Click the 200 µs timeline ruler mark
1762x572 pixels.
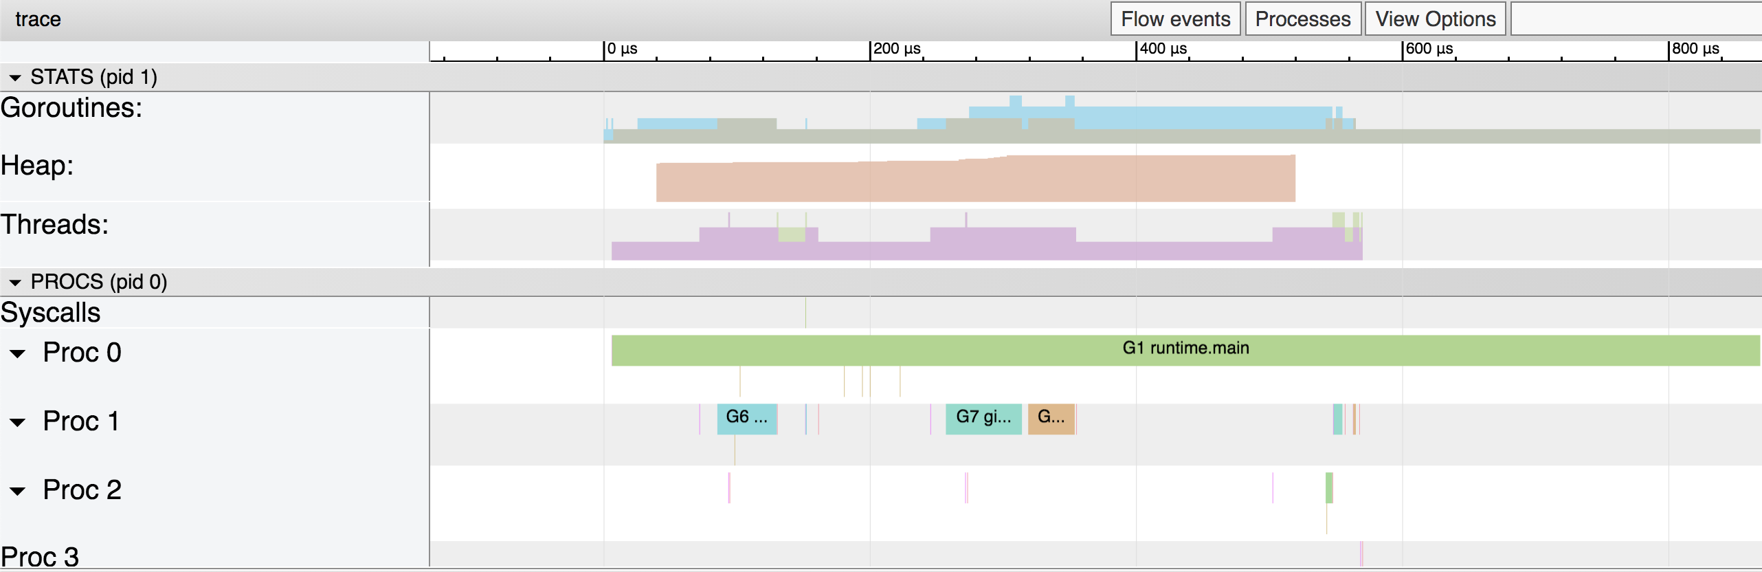(x=895, y=49)
